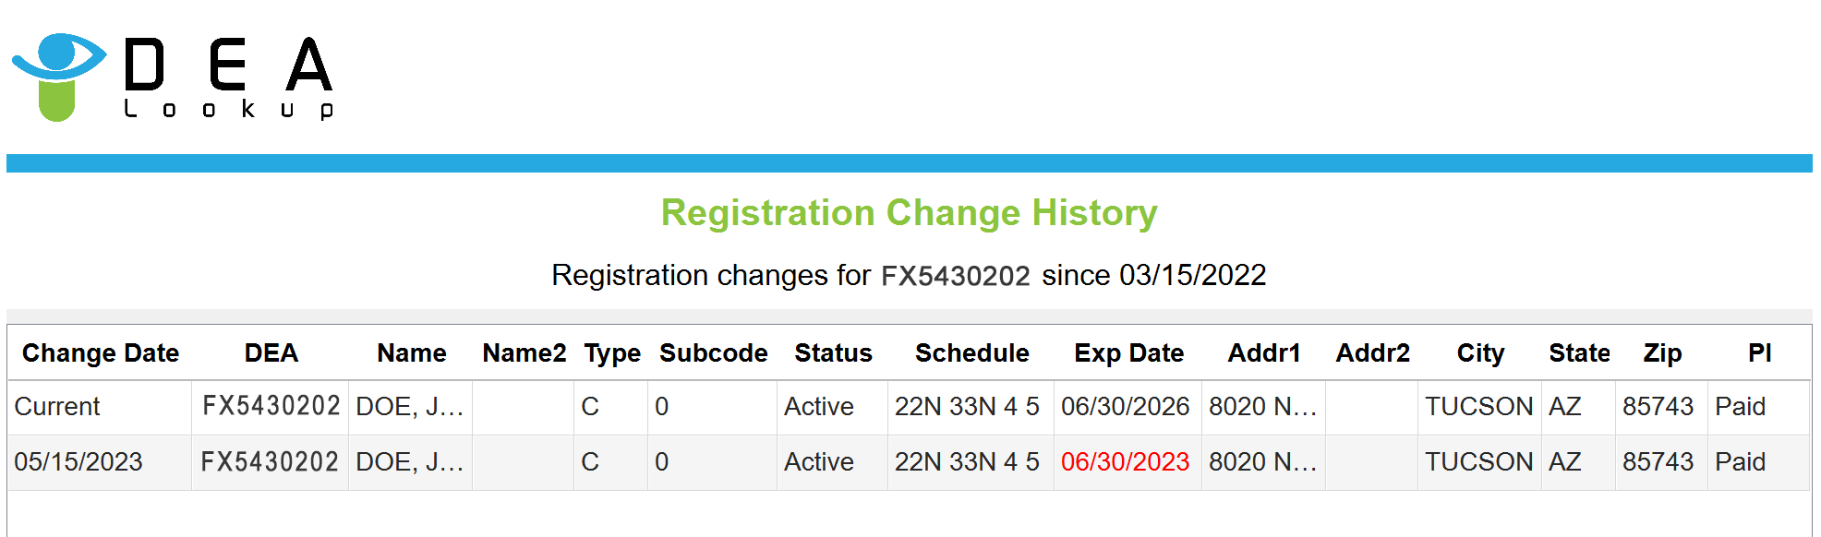Screen dimensions: 1821x537
Task: Click FX5430202 in the subtitle text
Action: 955,276
